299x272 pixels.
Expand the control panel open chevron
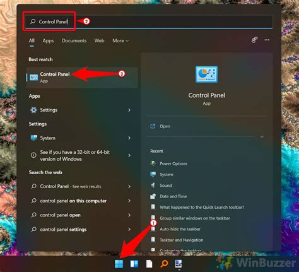coord(129,215)
